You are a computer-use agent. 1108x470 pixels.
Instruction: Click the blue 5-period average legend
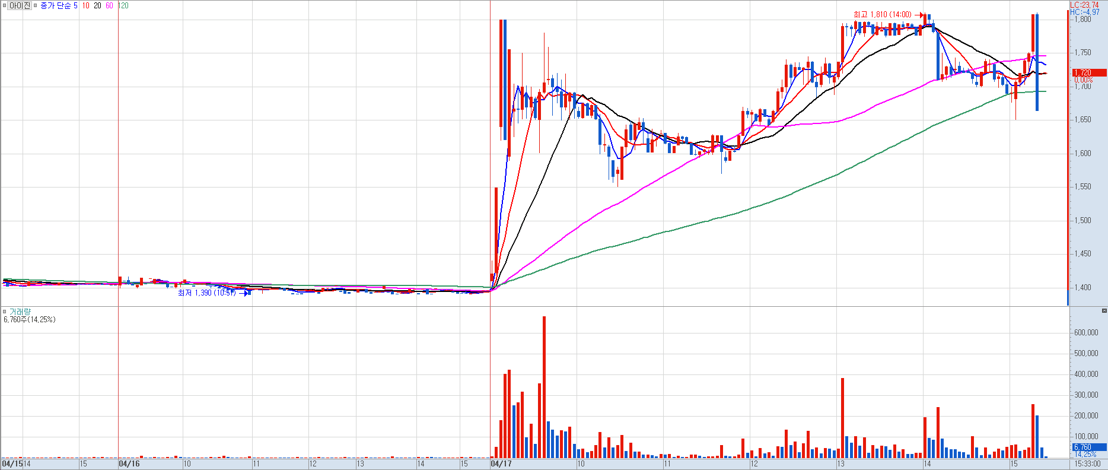[x=75, y=5]
